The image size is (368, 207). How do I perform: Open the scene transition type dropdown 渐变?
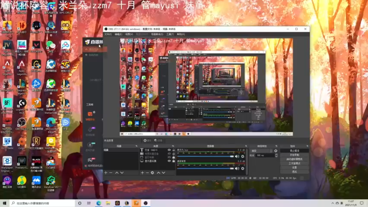click(x=261, y=151)
